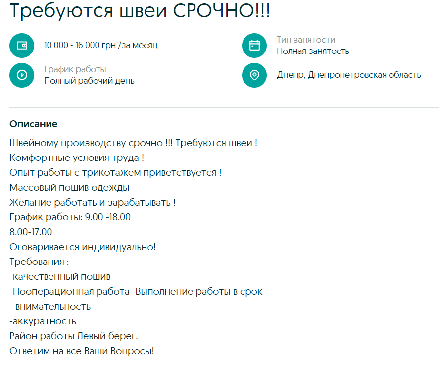Click the line 'Комфортные условия труда !'

click(77, 158)
